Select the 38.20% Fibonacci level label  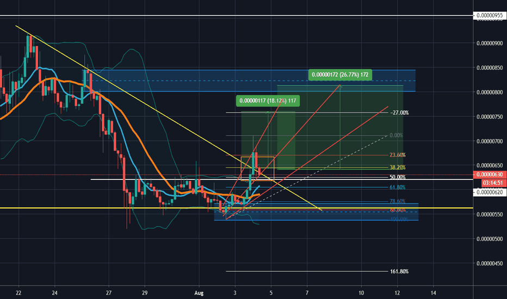click(x=398, y=167)
